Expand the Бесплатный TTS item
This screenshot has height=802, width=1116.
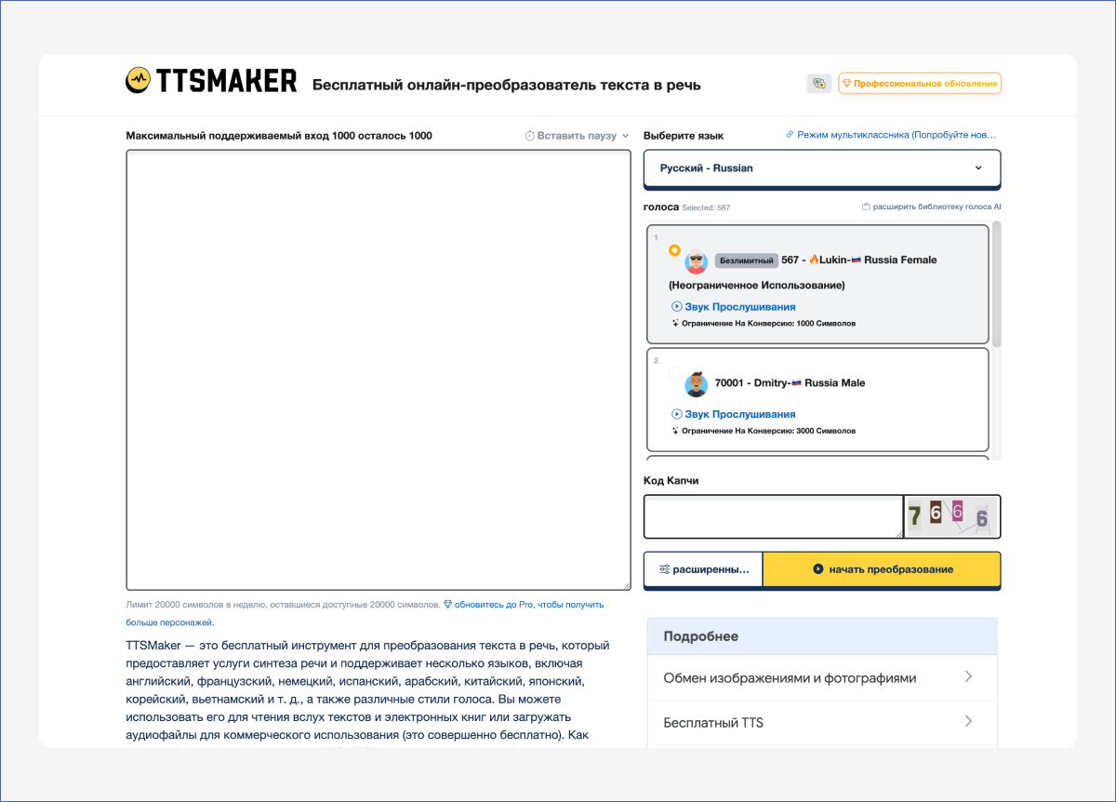[822, 722]
